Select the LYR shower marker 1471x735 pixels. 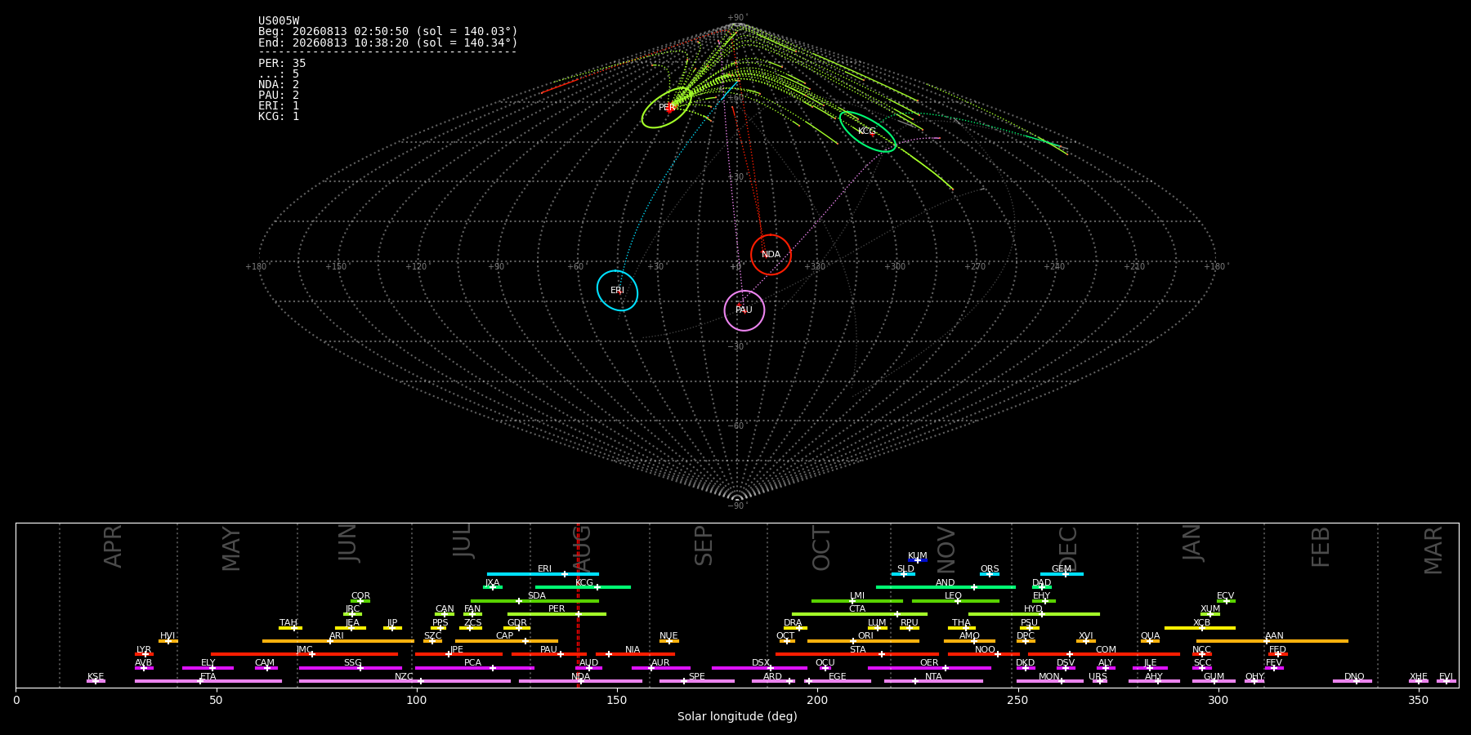144,654
